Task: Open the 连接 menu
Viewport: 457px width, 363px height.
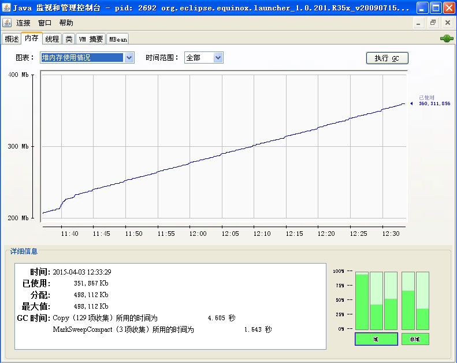Action: pyautogui.click(x=23, y=23)
